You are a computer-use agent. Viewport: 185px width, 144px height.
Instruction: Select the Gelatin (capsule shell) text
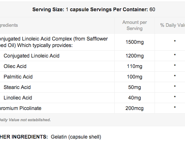click(76, 137)
